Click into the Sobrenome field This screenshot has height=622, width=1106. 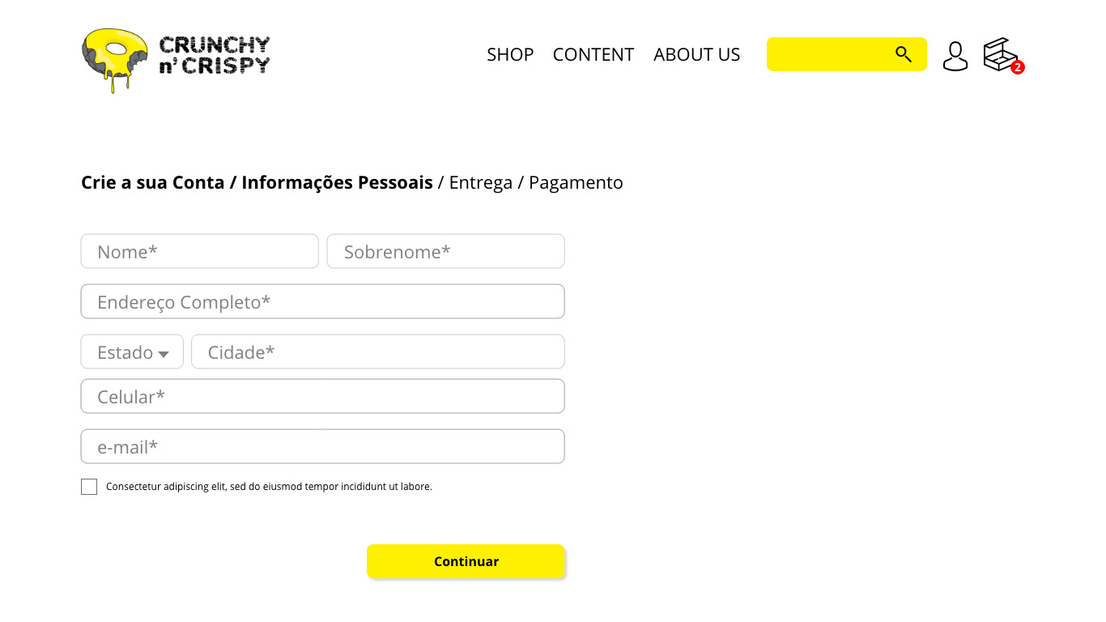click(x=445, y=252)
